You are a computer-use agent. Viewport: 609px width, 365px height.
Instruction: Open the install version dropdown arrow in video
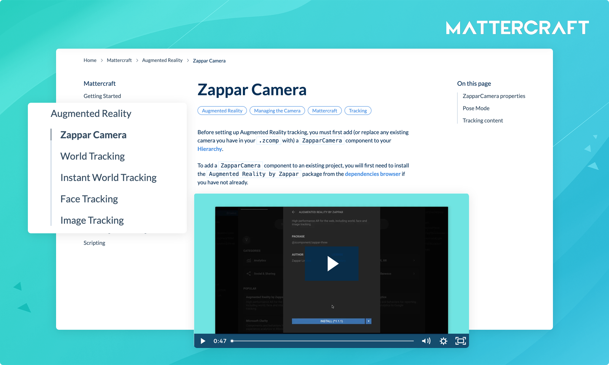(x=368, y=321)
